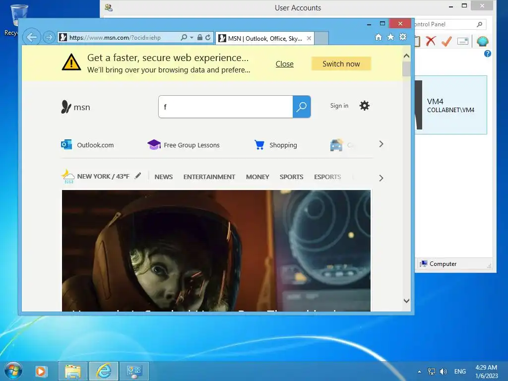Open the SPORTS category

pyautogui.click(x=292, y=177)
